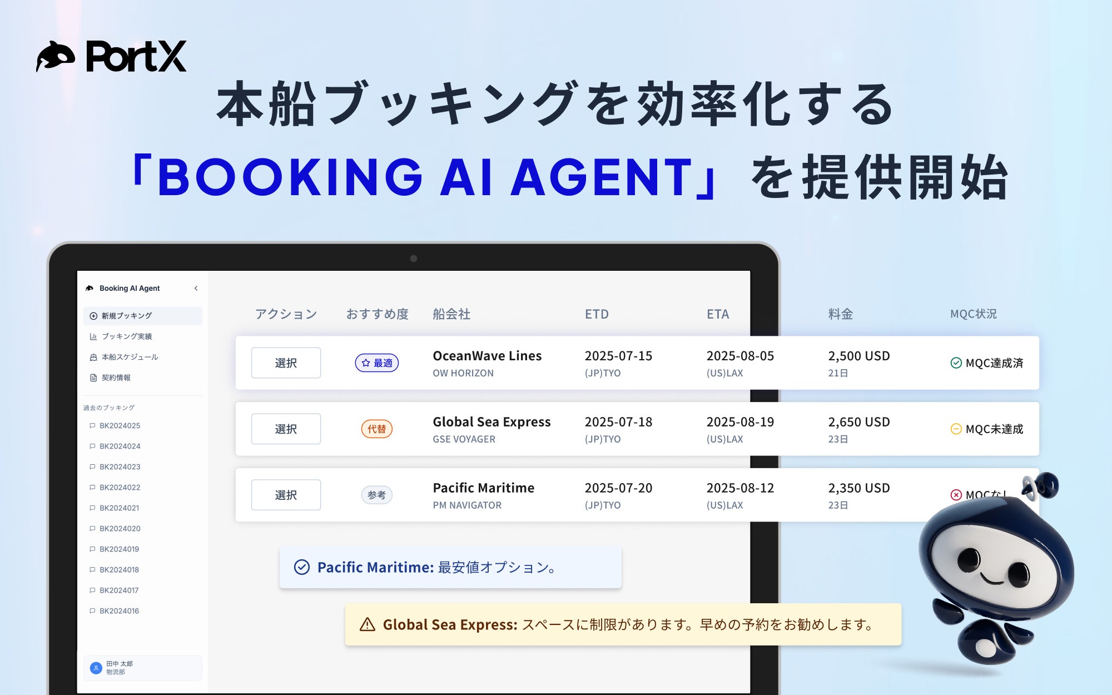The width and height of the screenshot is (1112, 695).
Task: Click the OceanWave Lines carrier name
Action: [487, 356]
